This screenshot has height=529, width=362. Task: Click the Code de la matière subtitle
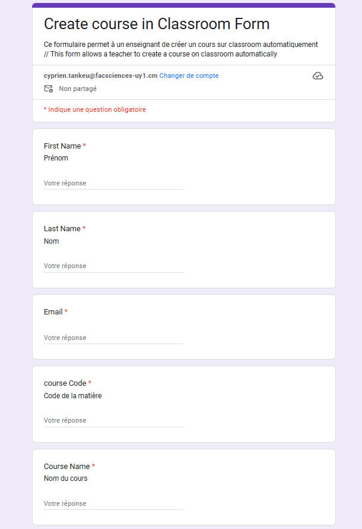pos(73,395)
